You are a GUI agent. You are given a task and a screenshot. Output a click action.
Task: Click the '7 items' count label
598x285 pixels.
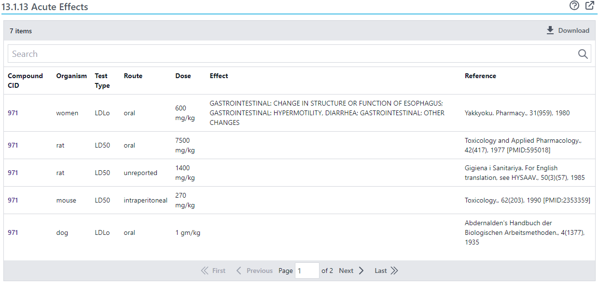point(21,31)
